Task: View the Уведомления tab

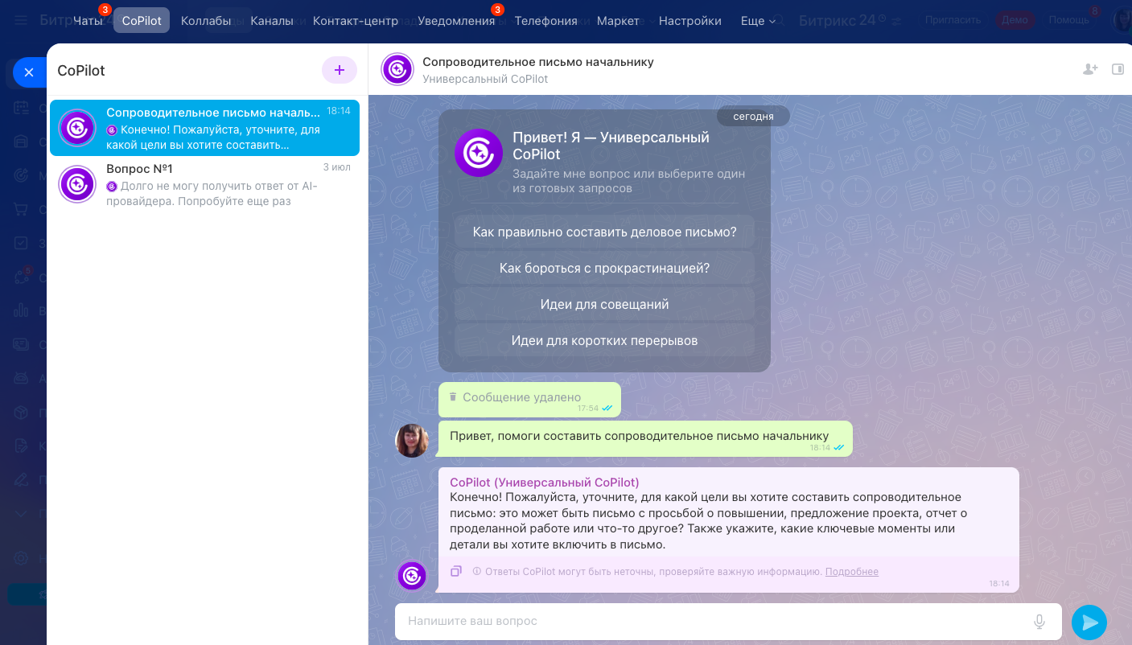Action: [x=456, y=21]
